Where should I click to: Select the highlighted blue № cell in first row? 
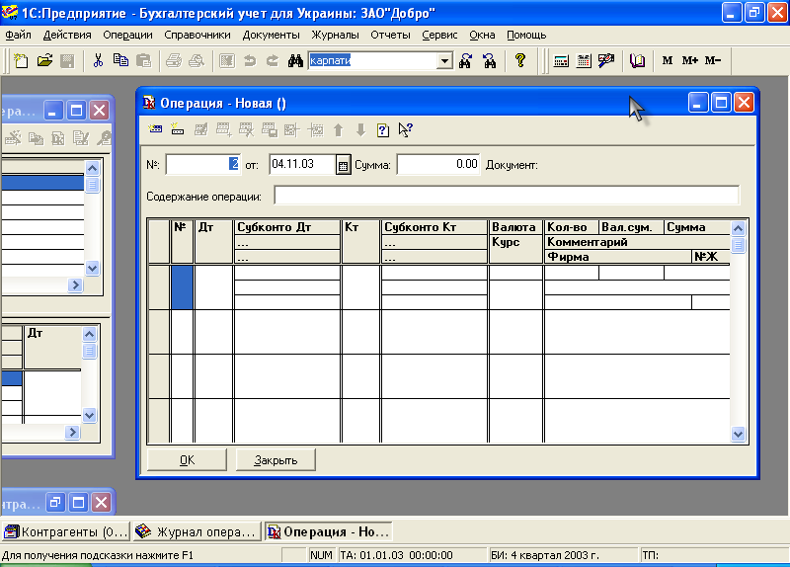pos(183,287)
